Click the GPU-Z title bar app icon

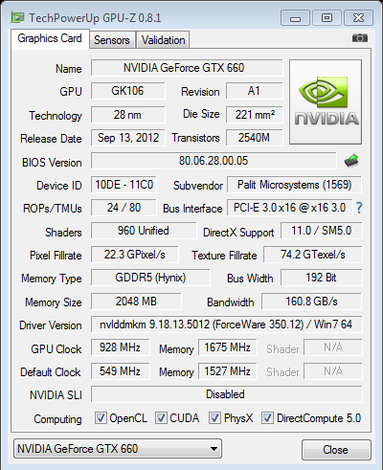pos(17,17)
